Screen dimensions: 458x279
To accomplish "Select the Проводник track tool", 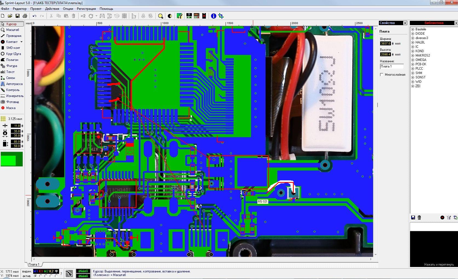I will pos(12,36).
